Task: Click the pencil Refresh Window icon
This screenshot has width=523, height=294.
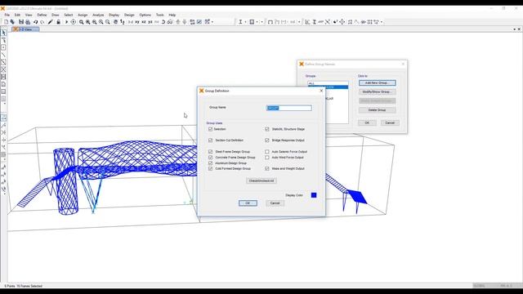Action: coord(50,22)
